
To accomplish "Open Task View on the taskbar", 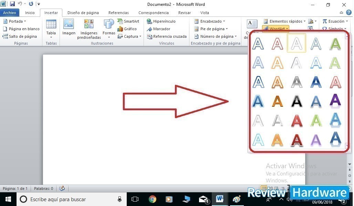I will click(x=135, y=199).
